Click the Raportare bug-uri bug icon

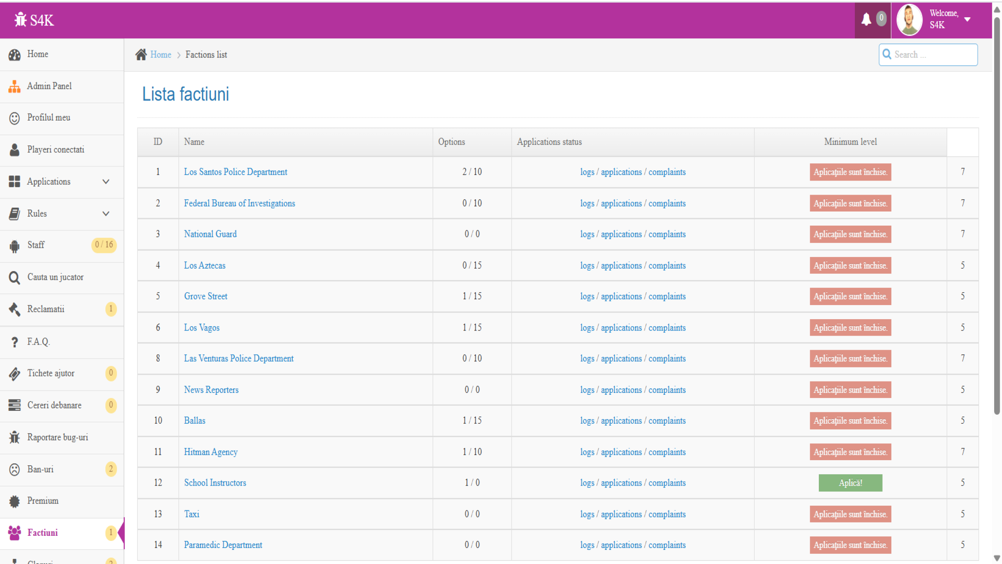point(14,437)
